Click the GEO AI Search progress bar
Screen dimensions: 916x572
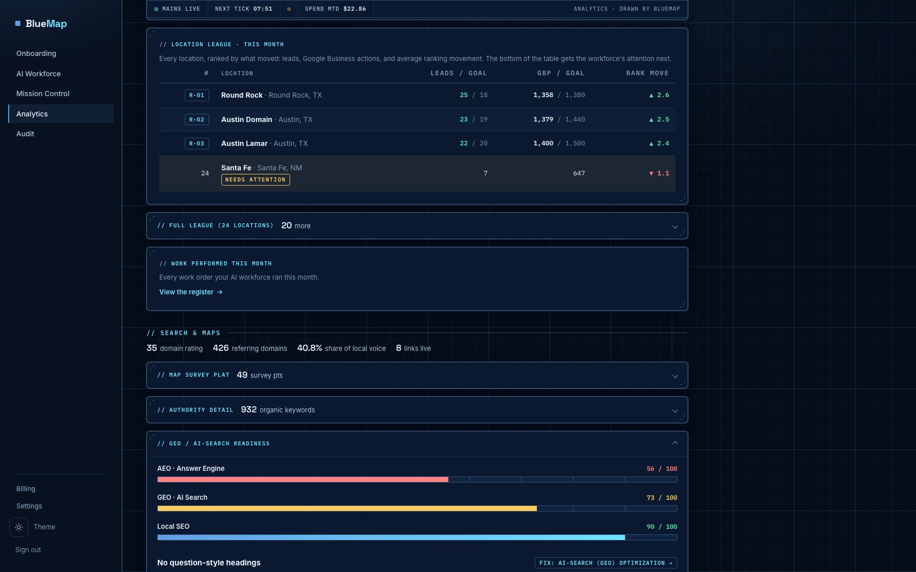pos(417,508)
